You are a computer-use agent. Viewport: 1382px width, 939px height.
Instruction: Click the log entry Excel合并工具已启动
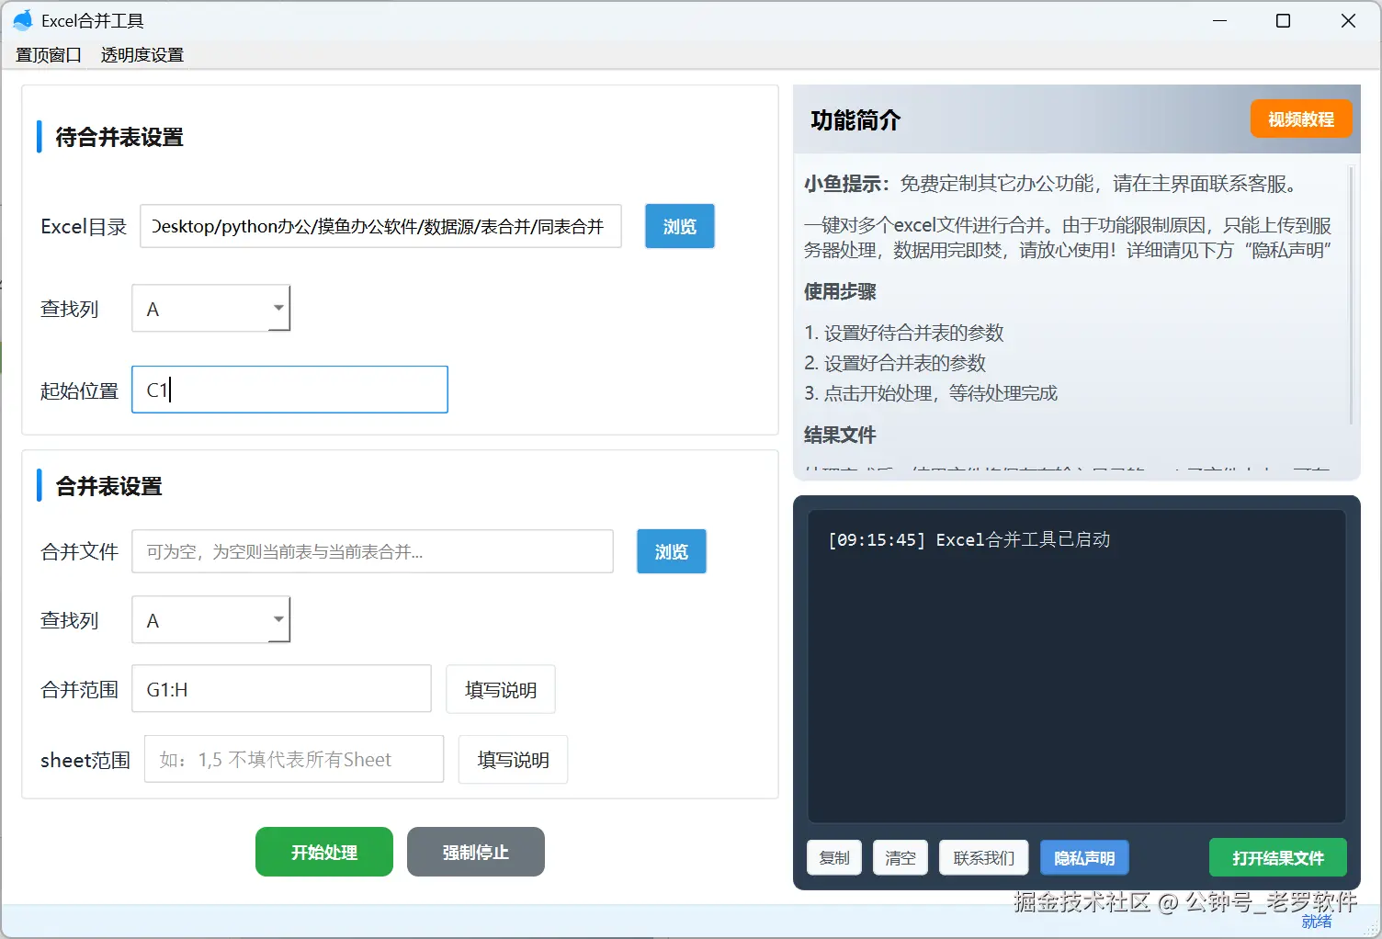pyautogui.click(x=969, y=539)
